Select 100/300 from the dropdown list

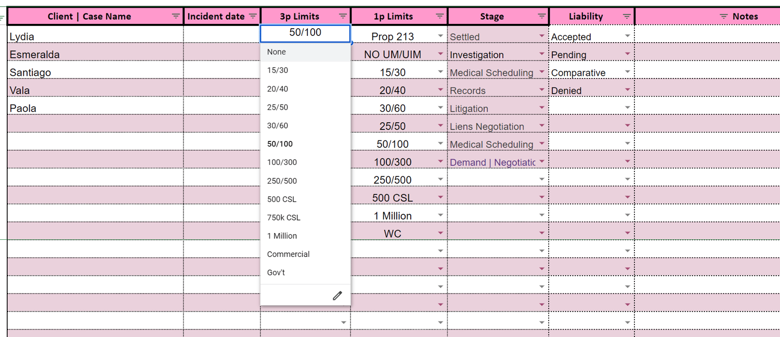coord(282,162)
